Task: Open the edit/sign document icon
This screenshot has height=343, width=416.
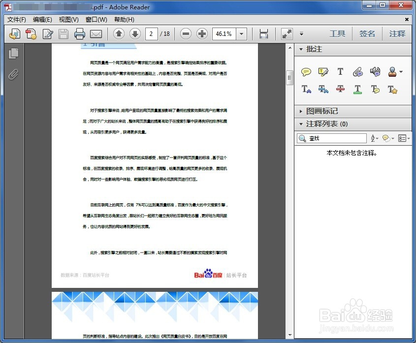Action: tap(48, 34)
